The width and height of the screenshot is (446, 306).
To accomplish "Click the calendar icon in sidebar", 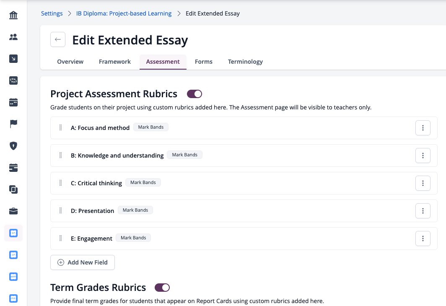I will 13,102.
